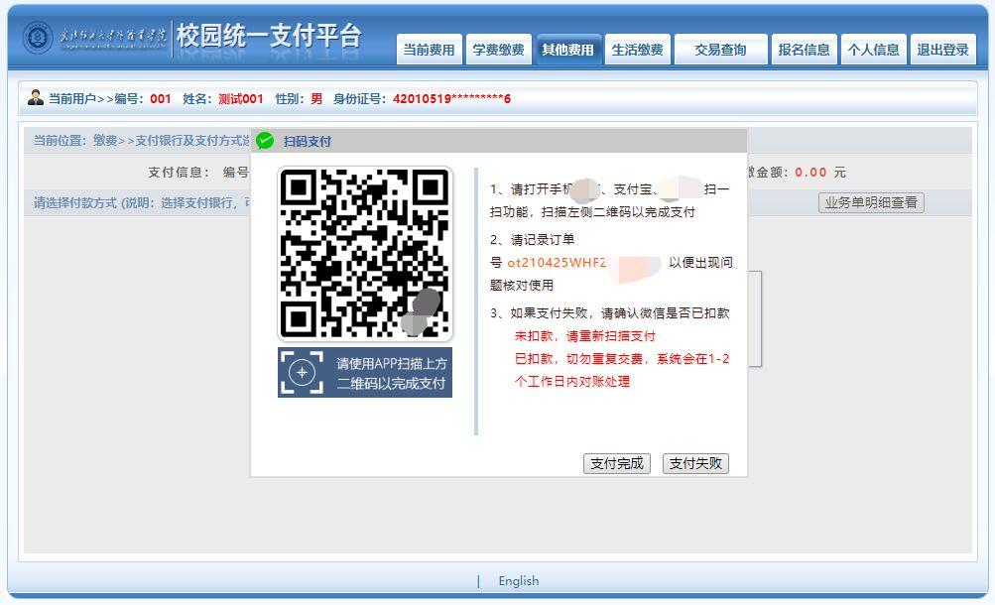995x605 pixels.
Task: Click the 当前位置 breadcrumb text
Action: [x=141, y=141]
